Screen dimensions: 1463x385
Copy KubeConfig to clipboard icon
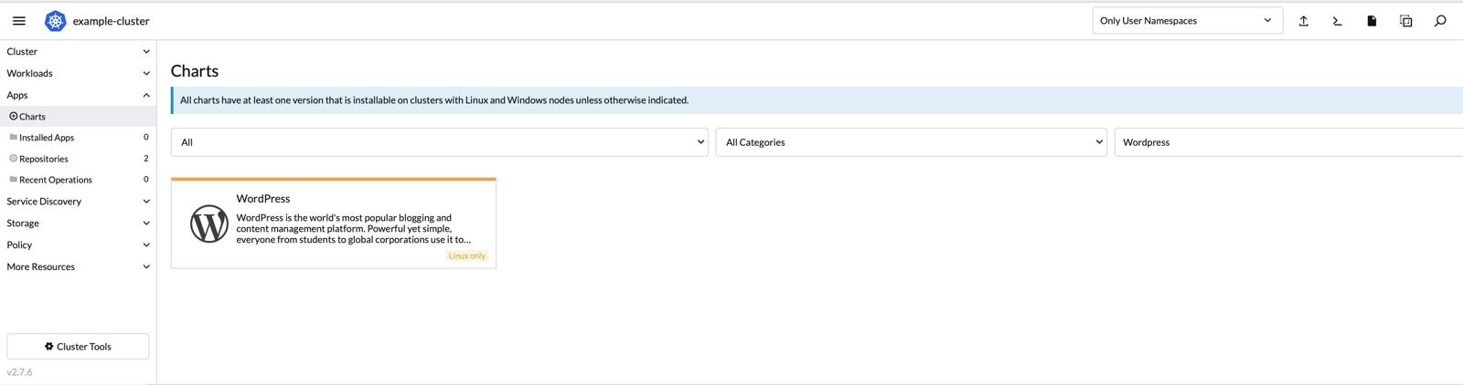tap(1405, 21)
